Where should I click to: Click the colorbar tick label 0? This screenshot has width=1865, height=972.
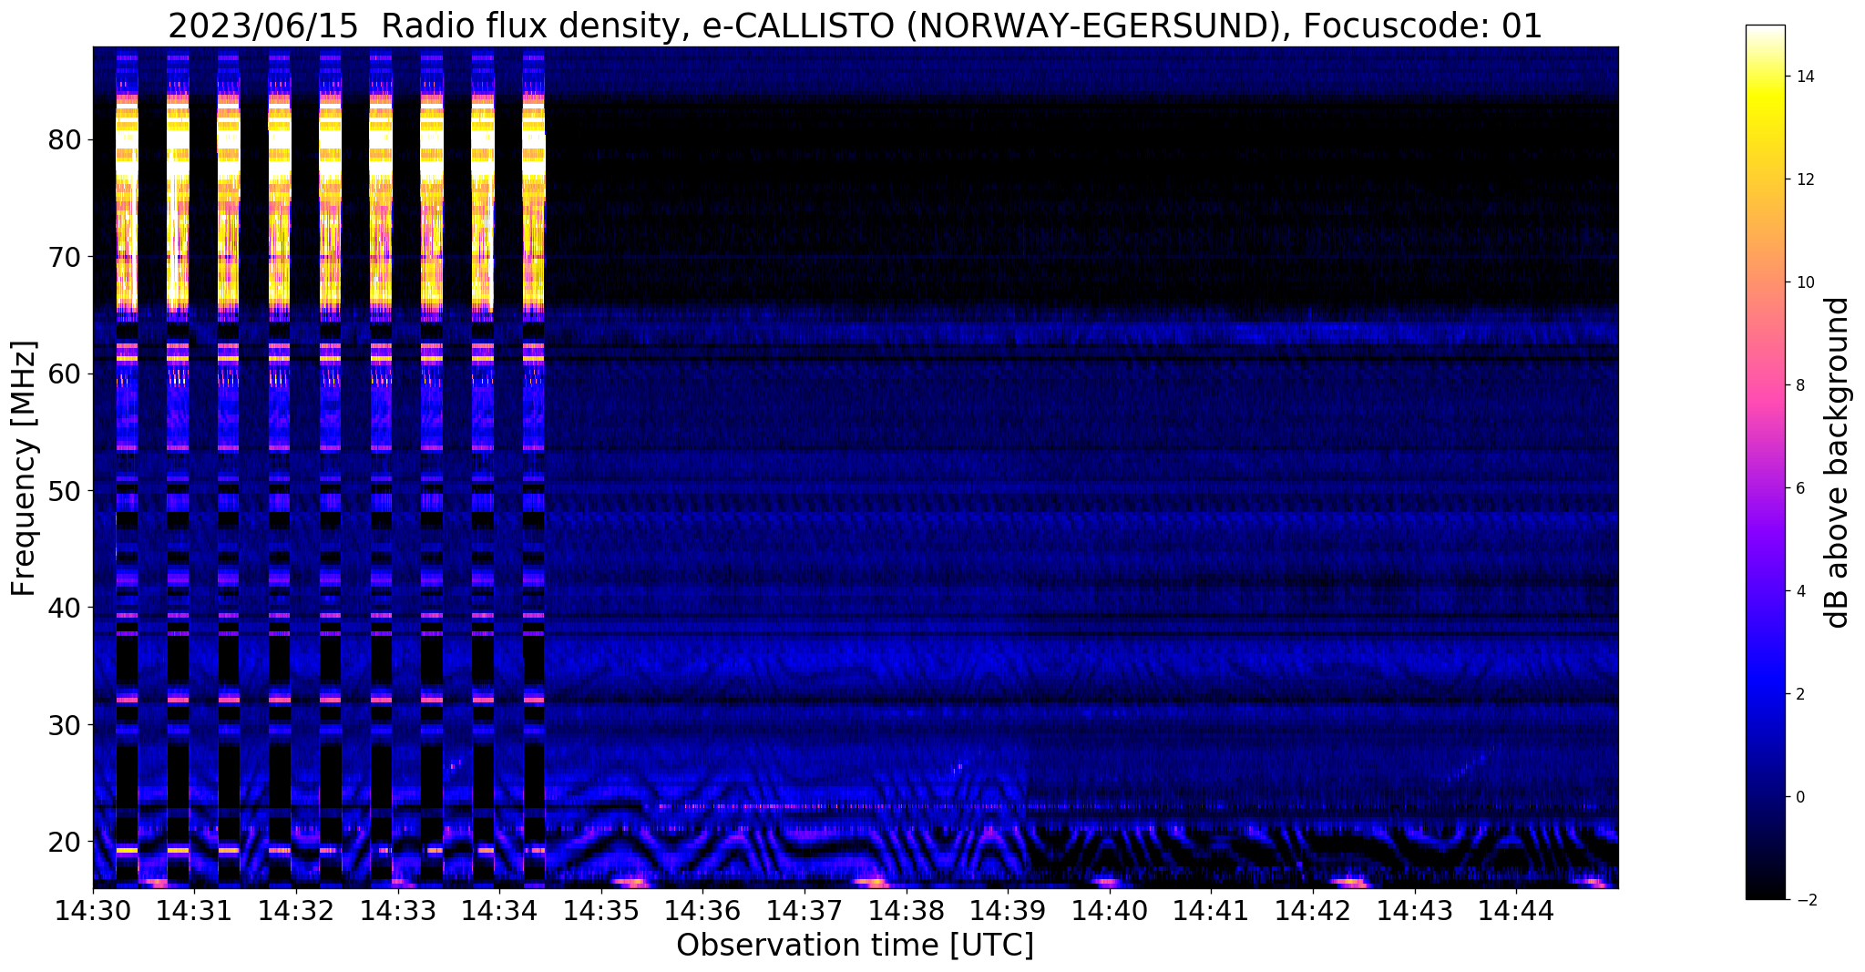[x=1798, y=797]
